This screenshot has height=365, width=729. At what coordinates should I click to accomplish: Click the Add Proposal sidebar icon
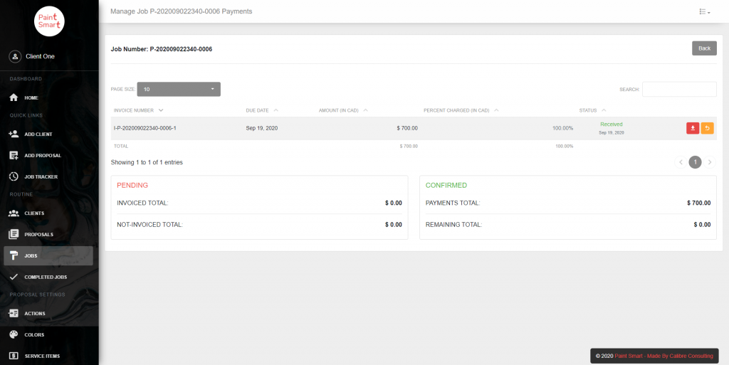(x=14, y=155)
